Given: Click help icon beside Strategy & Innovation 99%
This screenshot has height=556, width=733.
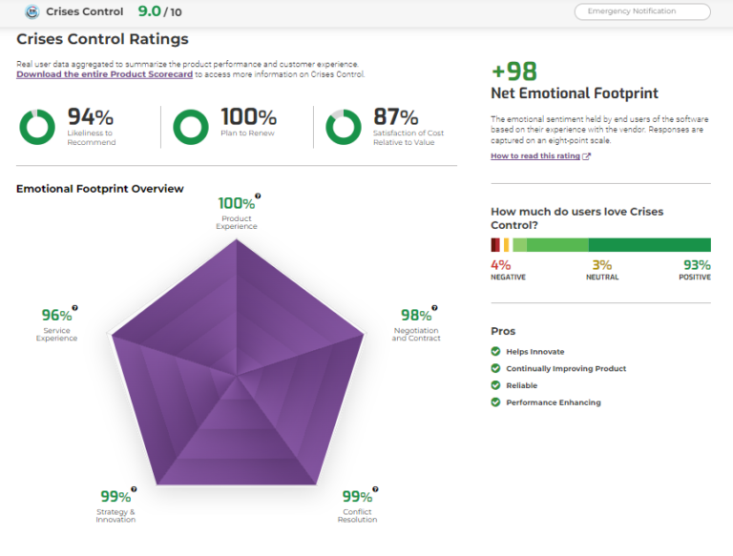Looking at the screenshot, I should point(134,489).
